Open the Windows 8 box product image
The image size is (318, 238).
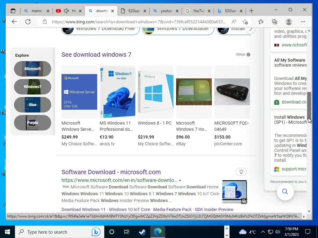point(156,92)
